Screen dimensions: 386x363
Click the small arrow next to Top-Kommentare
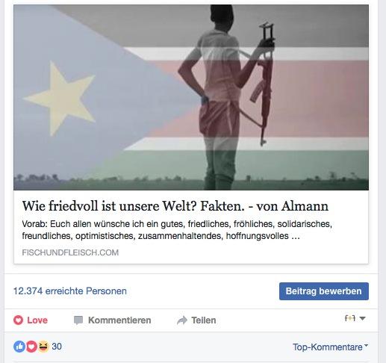[x=366, y=346]
